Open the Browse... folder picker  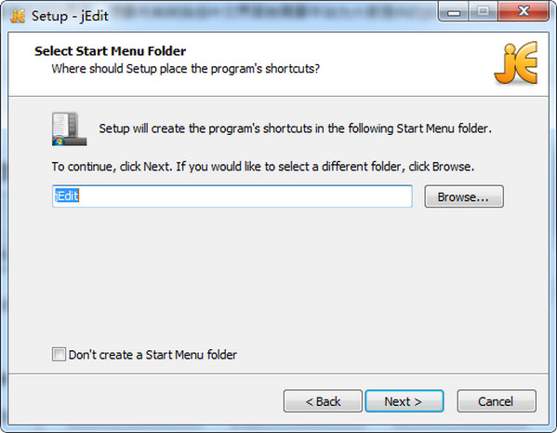(464, 196)
